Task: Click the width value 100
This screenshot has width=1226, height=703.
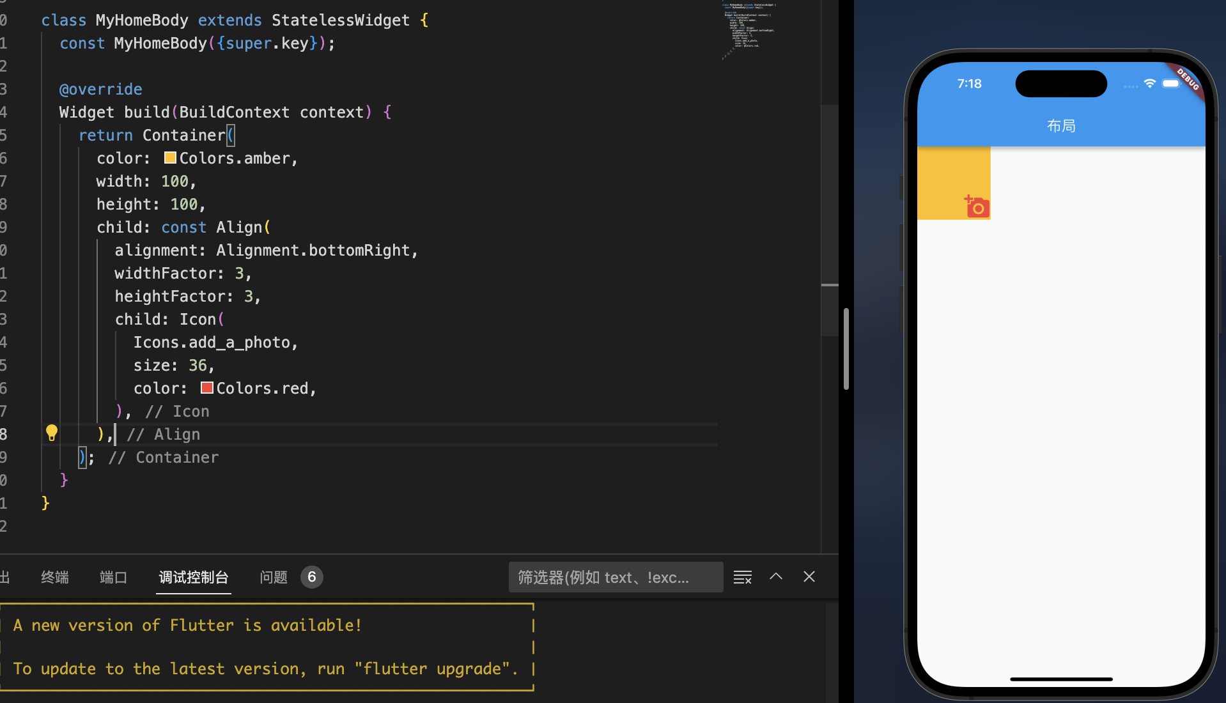Action: (175, 181)
